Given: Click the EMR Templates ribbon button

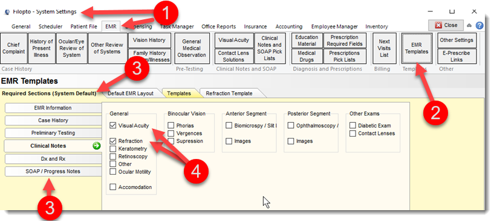Looking at the screenshot, I should [417, 48].
